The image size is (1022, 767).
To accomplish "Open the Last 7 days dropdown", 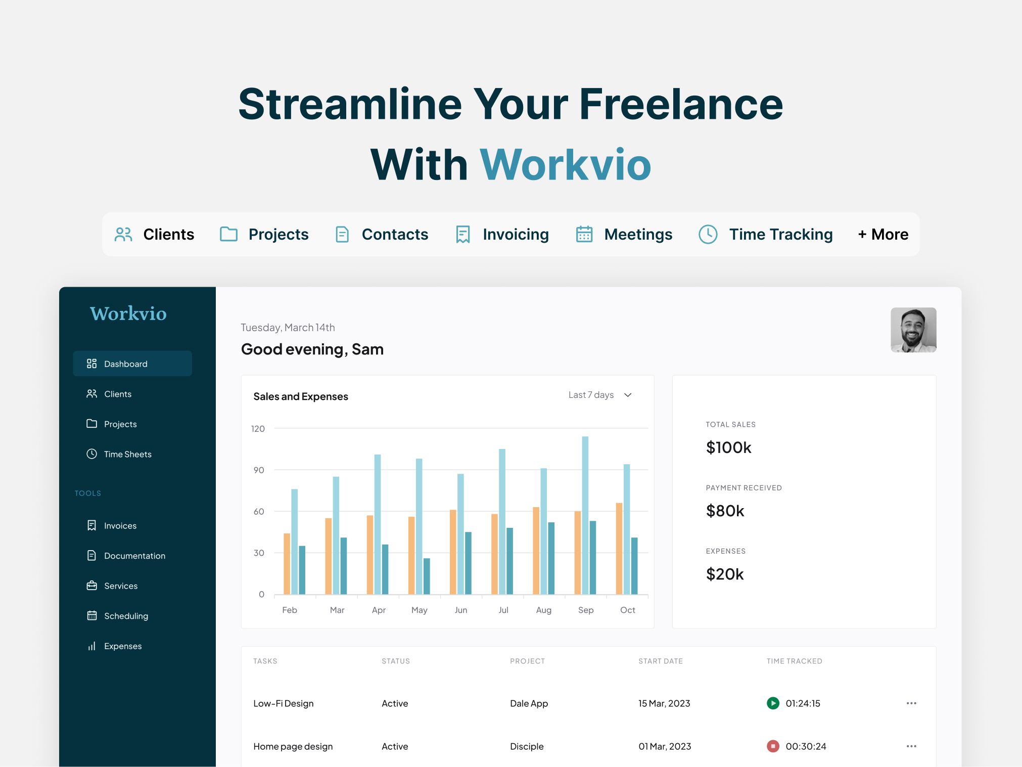I will coord(599,395).
